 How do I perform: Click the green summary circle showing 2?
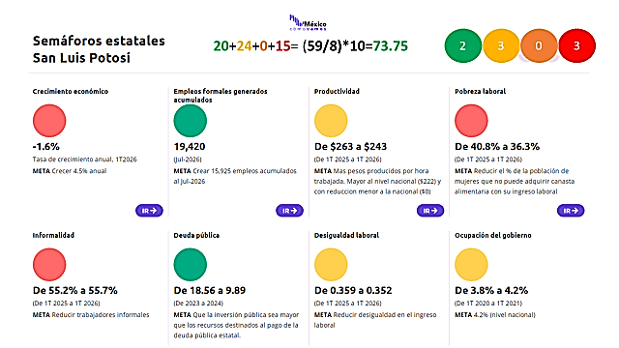point(462,45)
